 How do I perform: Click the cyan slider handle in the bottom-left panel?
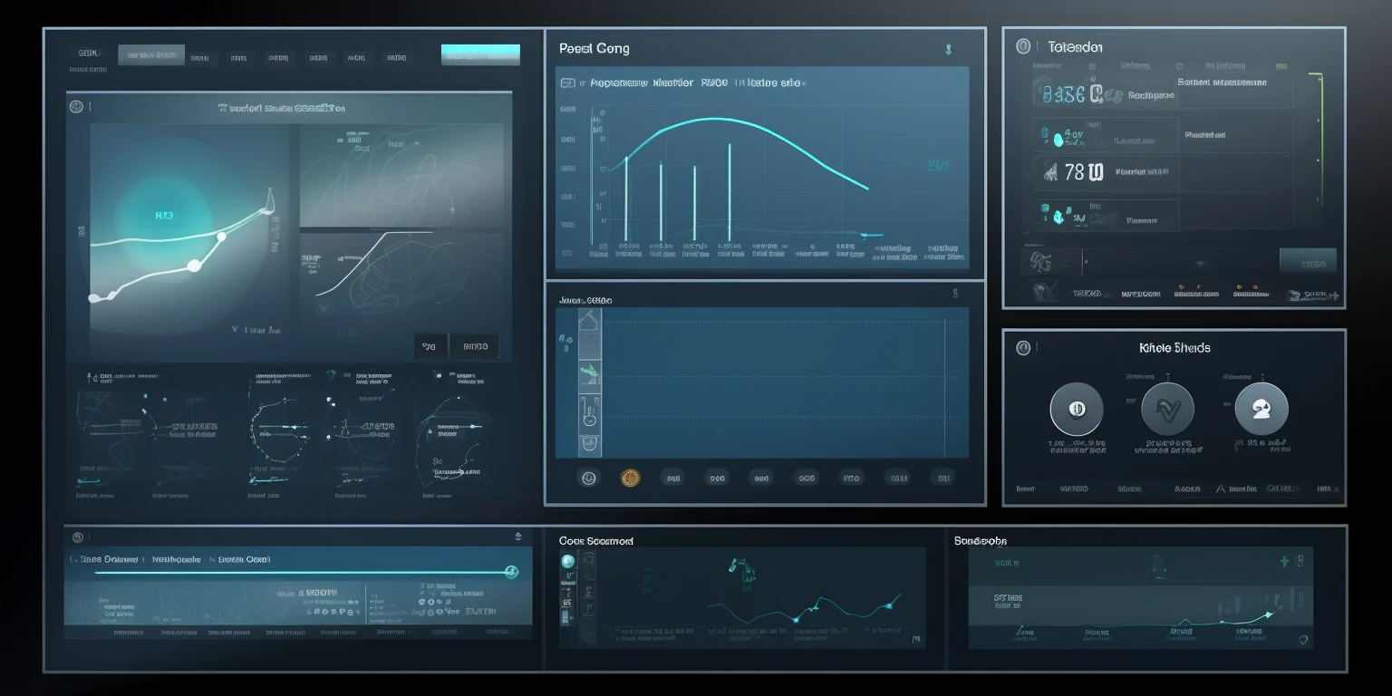click(511, 571)
